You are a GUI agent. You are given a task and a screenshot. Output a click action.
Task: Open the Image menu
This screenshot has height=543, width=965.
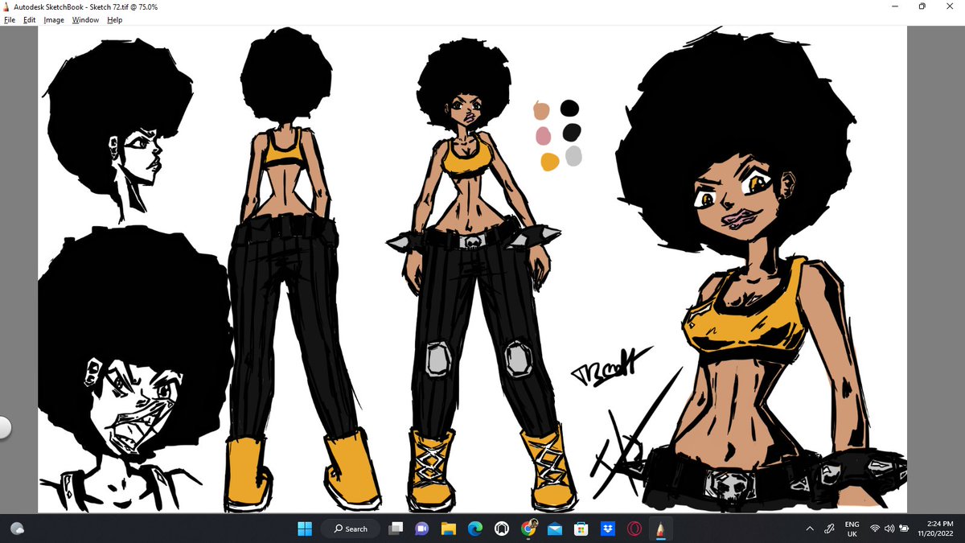pos(54,19)
